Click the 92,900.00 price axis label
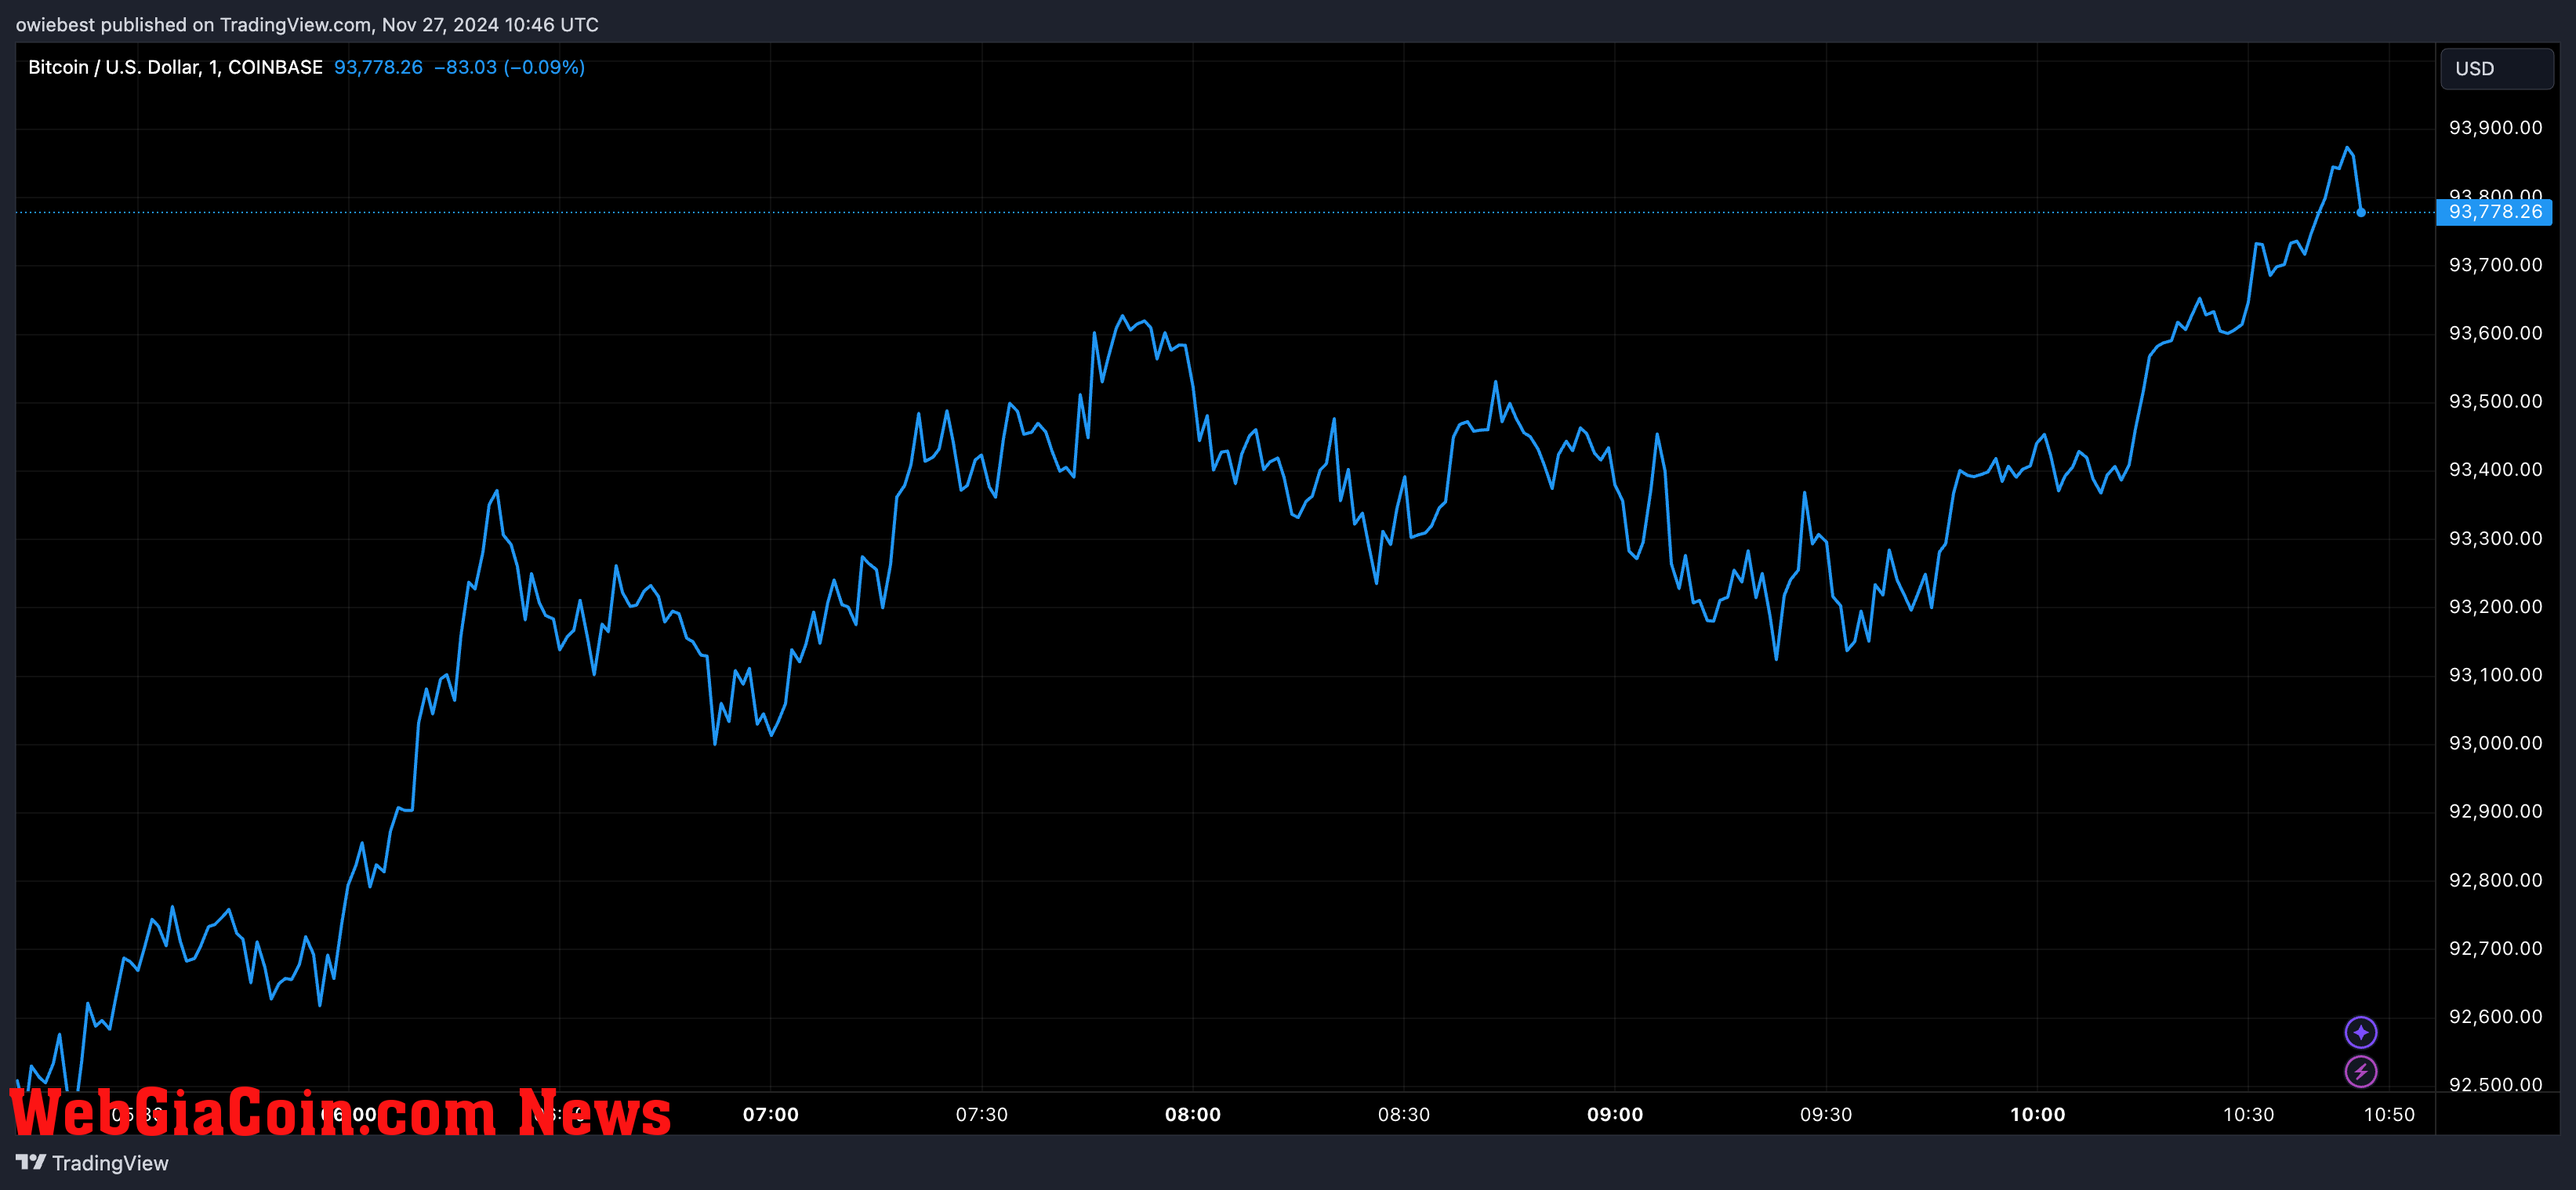Screen dimensions: 2576x1190 coord(2495,811)
